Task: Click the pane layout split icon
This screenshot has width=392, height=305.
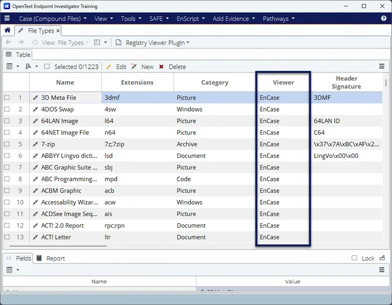Action: pos(97,42)
